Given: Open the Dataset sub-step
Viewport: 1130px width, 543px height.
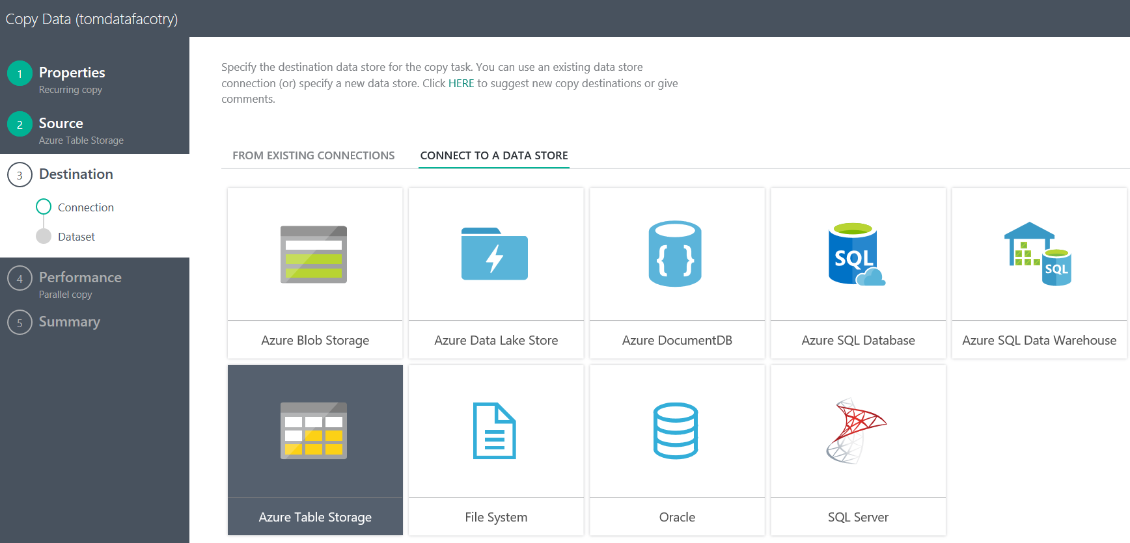Looking at the screenshot, I should tap(76, 237).
